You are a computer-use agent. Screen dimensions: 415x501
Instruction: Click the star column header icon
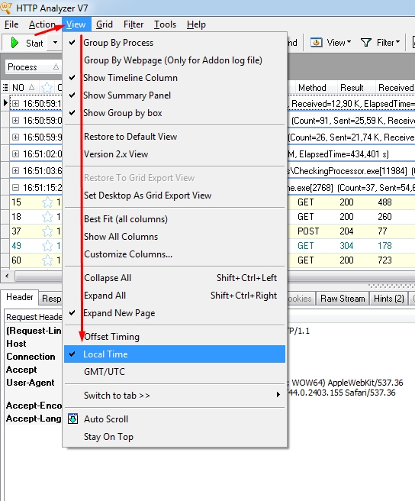click(47, 87)
